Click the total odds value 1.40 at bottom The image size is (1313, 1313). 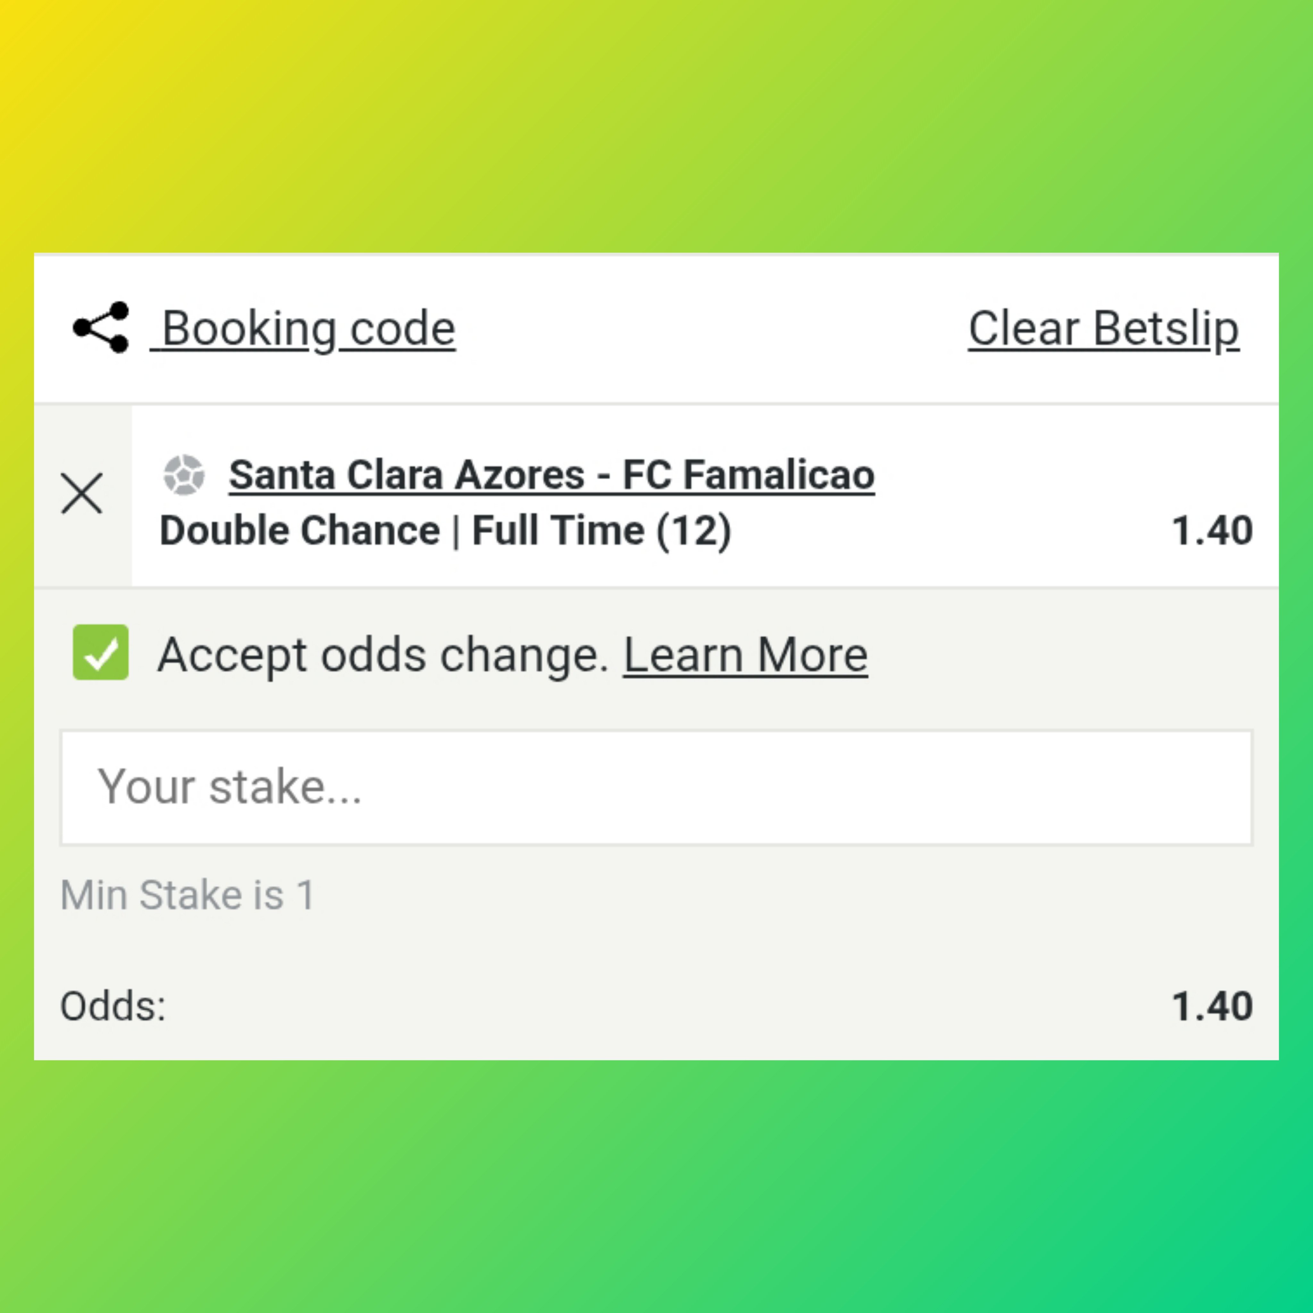point(1212,1006)
